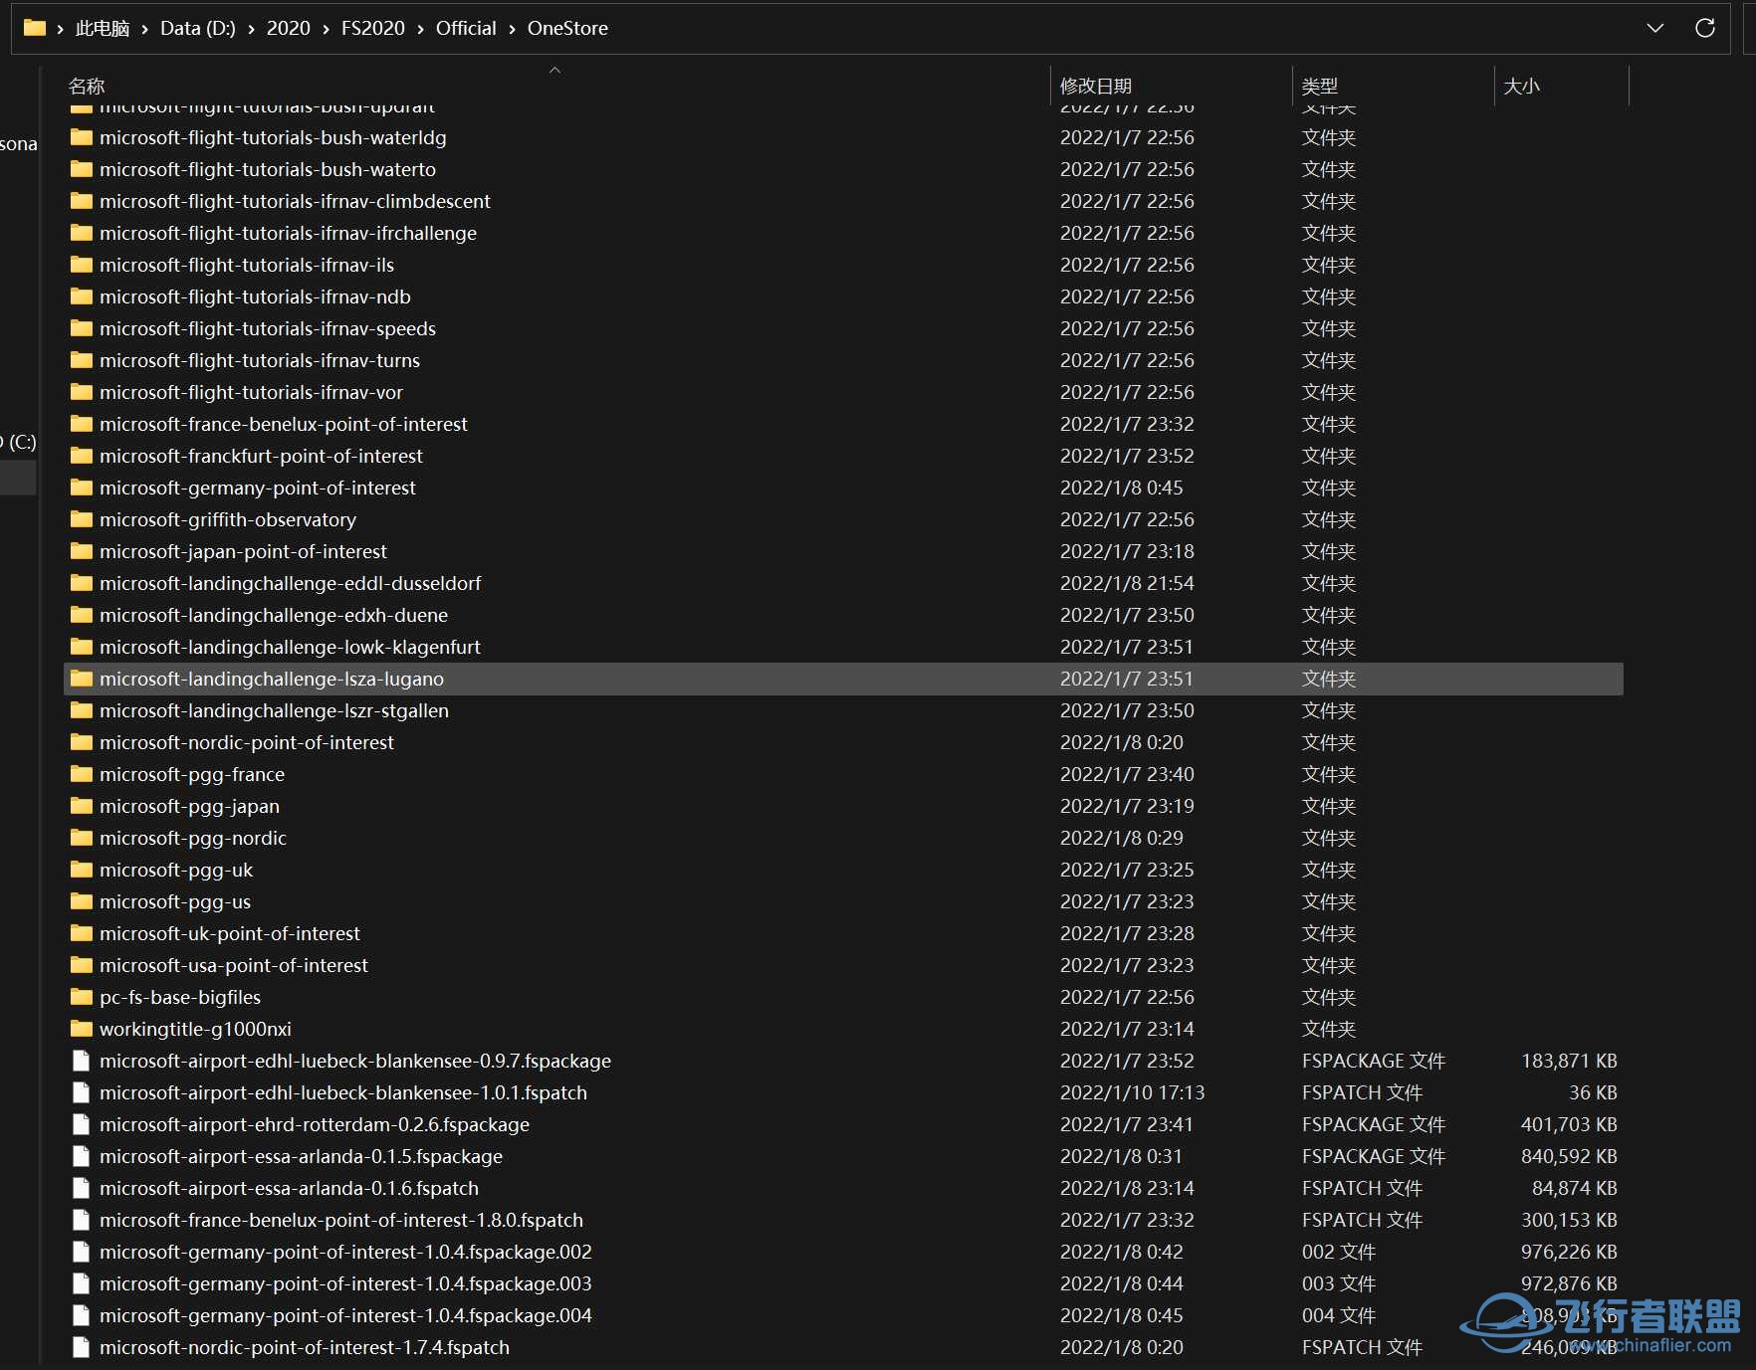Navigate to Data (D:) breadcrumb
Viewport: 1756px width, 1370px height.
(x=198, y=28)
